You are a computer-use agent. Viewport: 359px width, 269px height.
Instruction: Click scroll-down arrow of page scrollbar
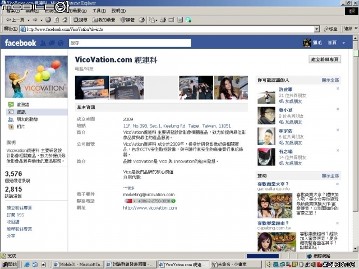(x=355, y=248)
